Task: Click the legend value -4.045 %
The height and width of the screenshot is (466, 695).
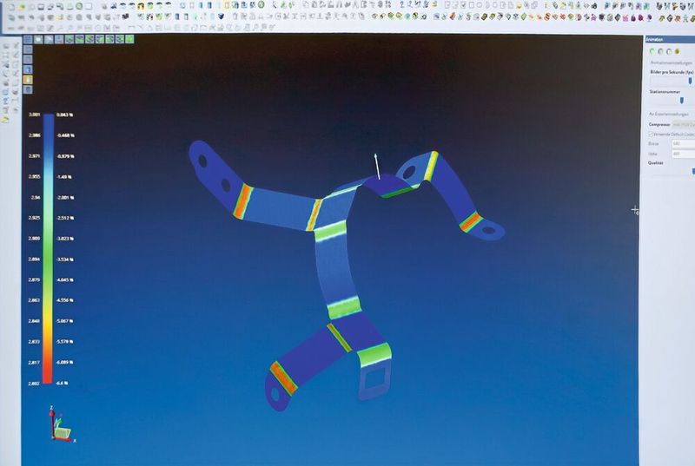Action: click(x=65, y=279)
